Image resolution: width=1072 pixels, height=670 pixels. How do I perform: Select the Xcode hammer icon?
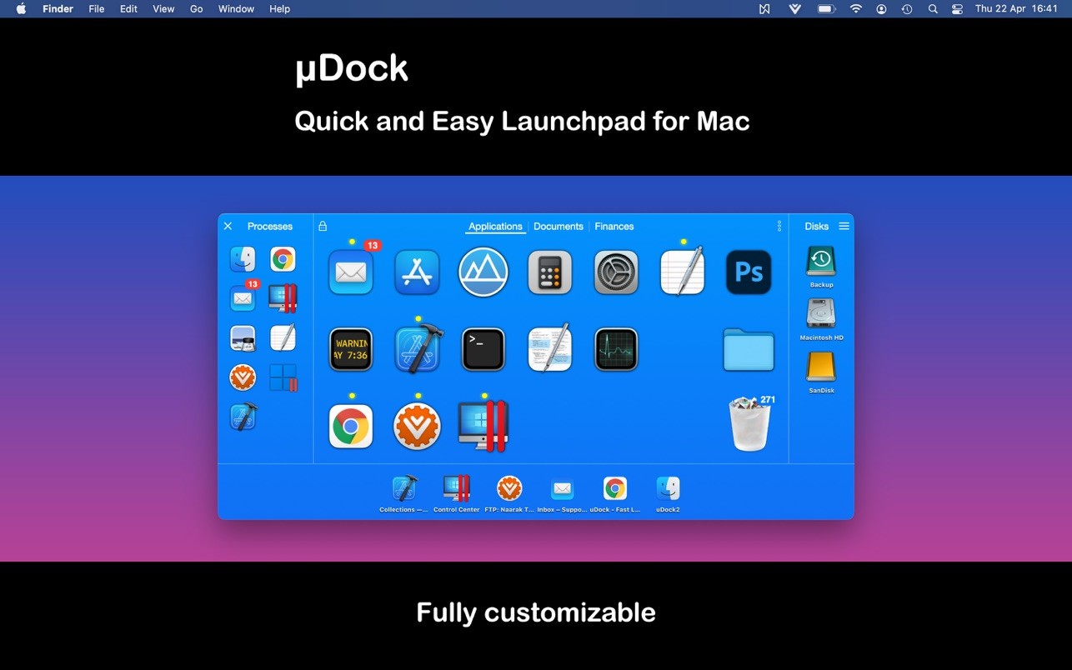pyautogui.click(x=417, y=348)
